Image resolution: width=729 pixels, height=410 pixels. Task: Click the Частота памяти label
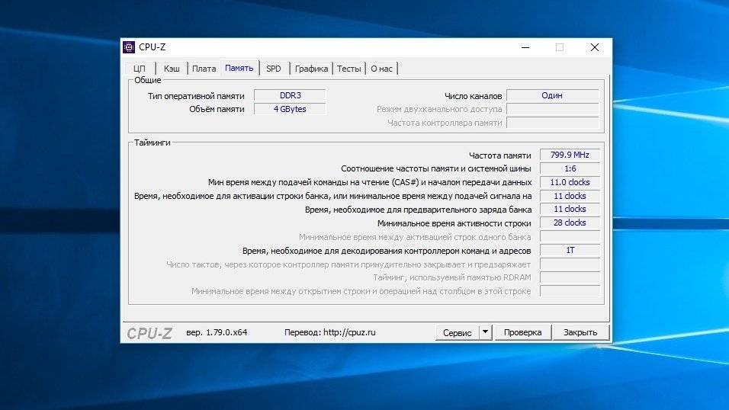coord(499,155)
